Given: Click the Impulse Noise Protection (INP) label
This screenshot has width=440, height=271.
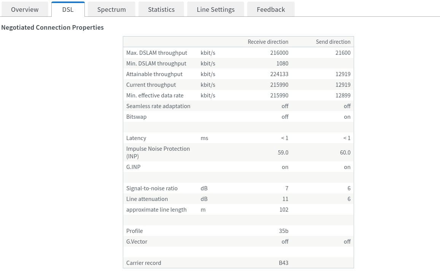Looking at the screenshot, I should pyautogui.click(x=158, y=152).
